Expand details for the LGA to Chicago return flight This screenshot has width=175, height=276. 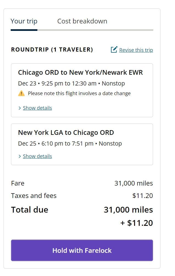(37, 156)
